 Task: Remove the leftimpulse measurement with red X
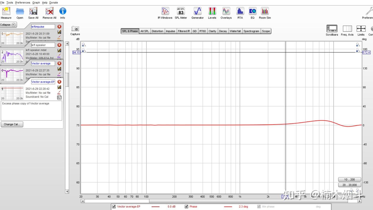point(59,27)
